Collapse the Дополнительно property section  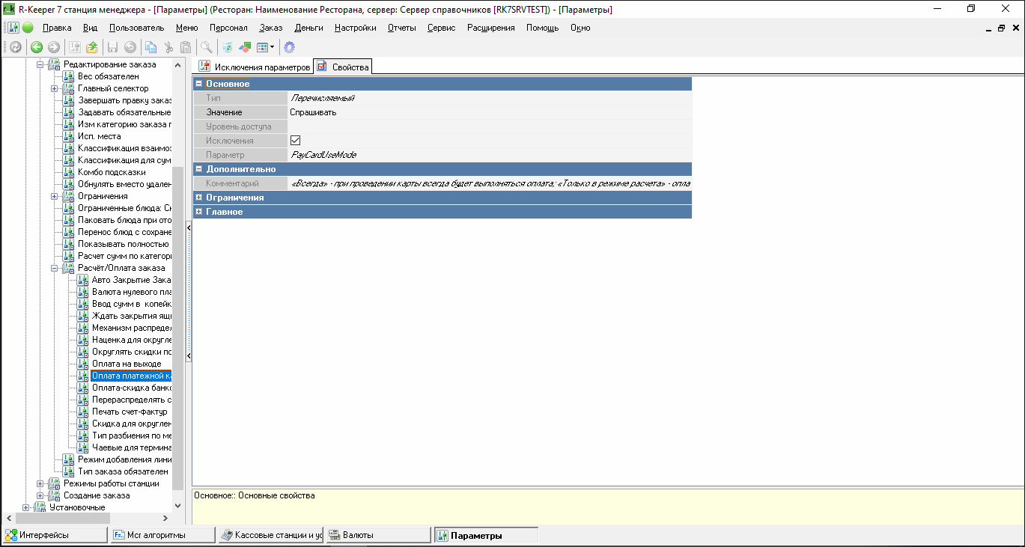pos(199,169)
